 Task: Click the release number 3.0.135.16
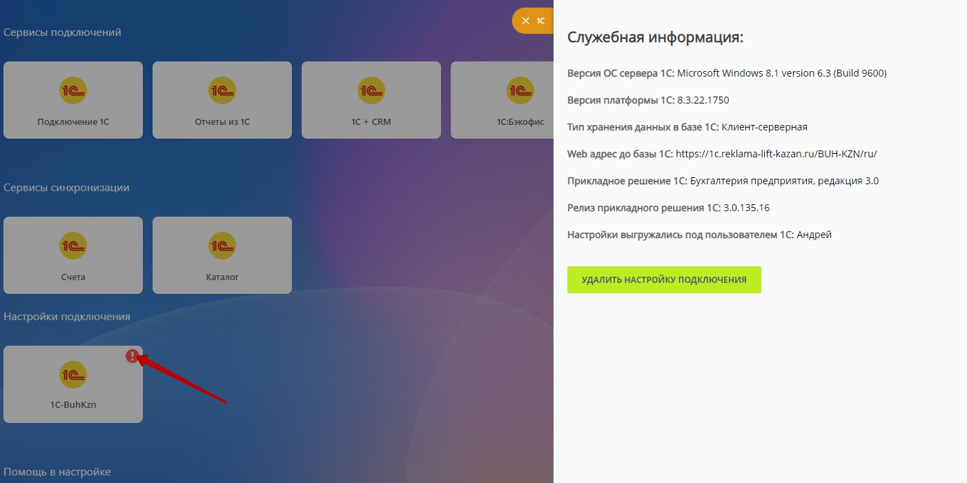coord(746,208)
